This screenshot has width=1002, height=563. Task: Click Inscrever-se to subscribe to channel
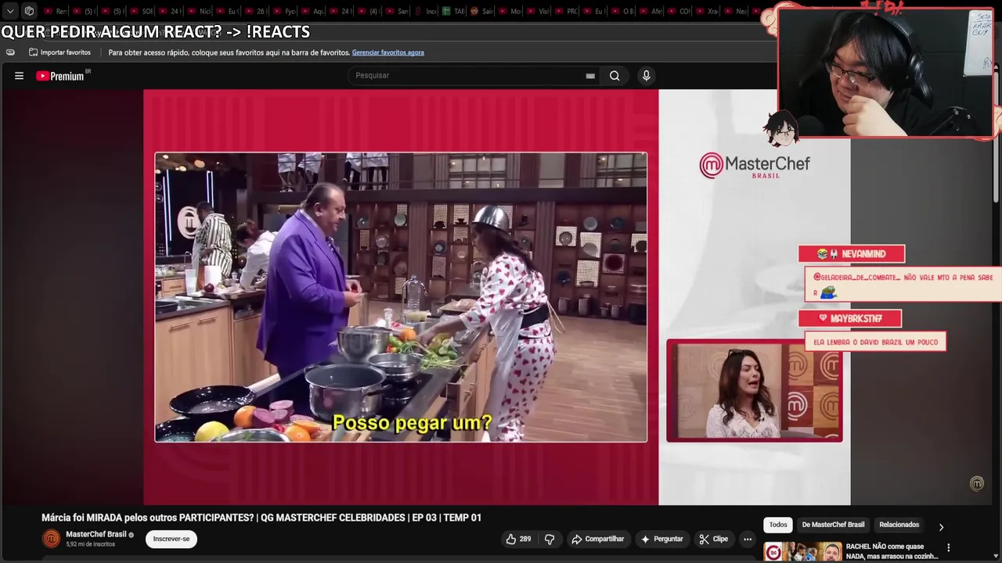point(171,539)
